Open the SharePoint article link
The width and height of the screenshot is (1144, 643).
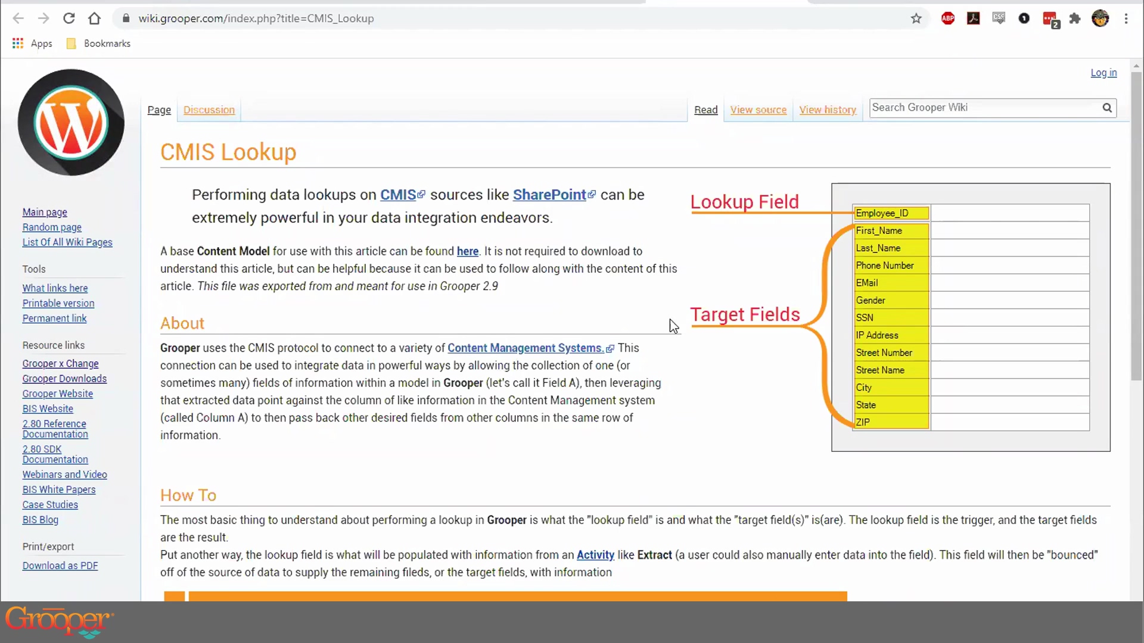pyautogui.click(x=549, y=195)
